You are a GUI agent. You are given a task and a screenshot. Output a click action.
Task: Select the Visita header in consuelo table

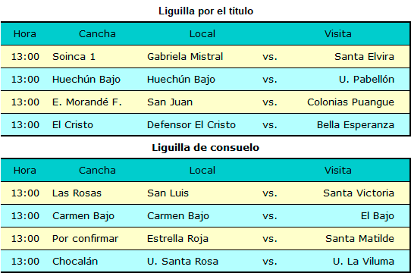pos(338,171)
